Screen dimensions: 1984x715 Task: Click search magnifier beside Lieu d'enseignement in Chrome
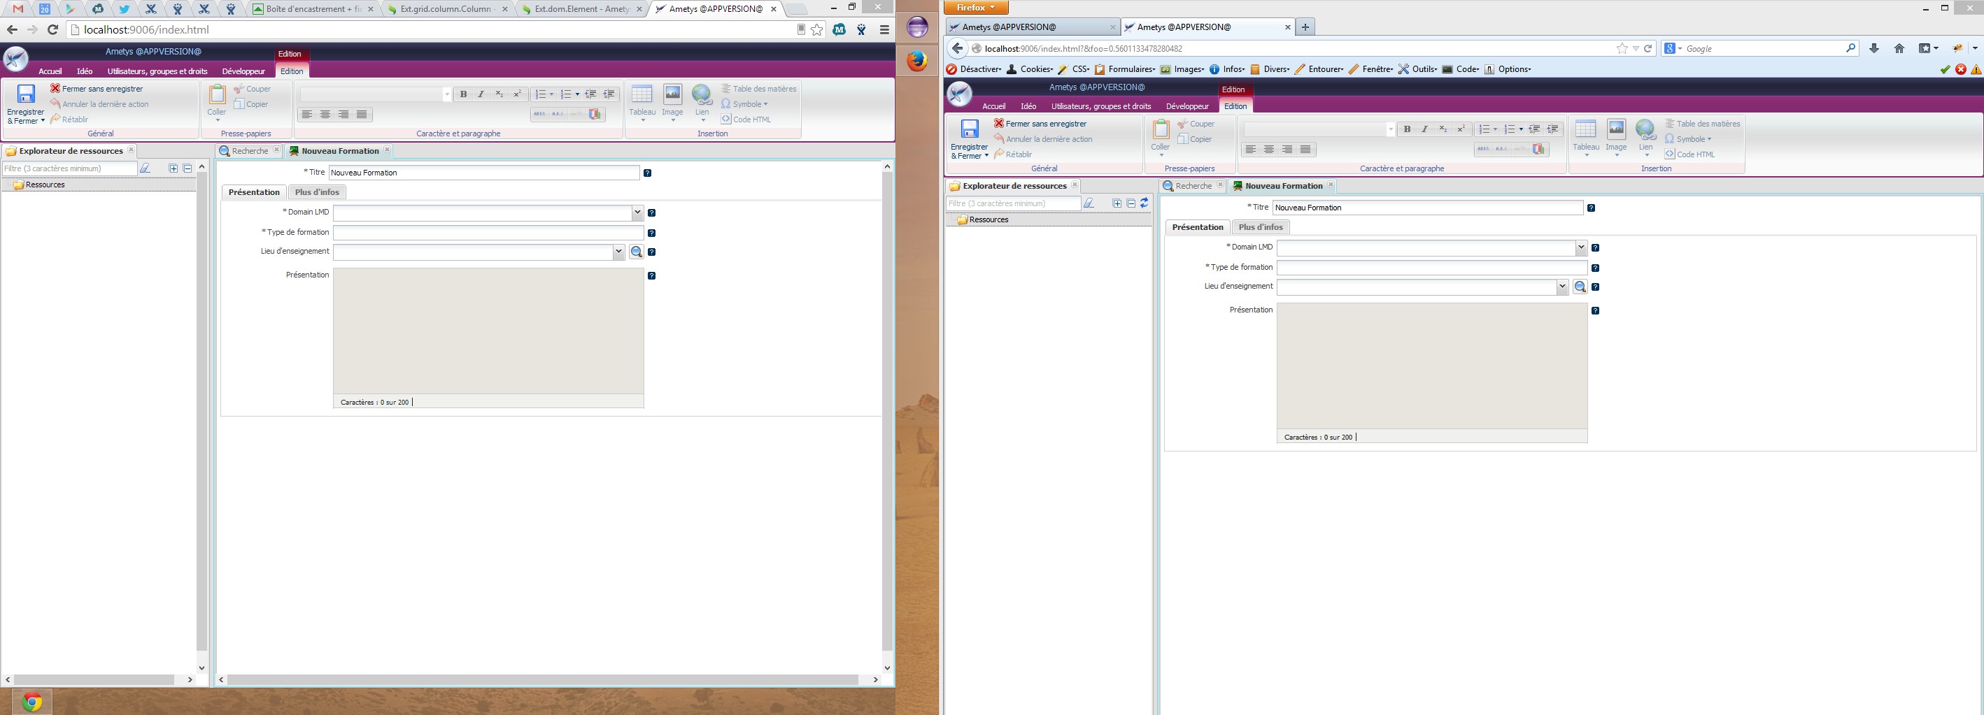pyautogui.click(x=636, y=252)
